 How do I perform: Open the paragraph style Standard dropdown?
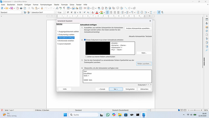coord(22,12)
